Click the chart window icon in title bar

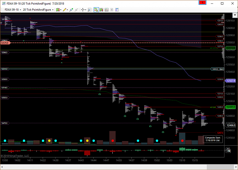(x=4, y=3)
